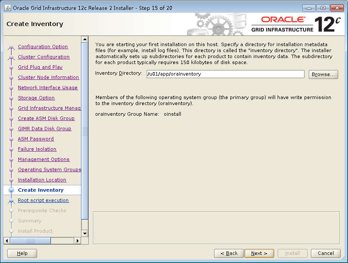Click the step list scroll up arrow
348x263 pixels.
(x=85, y=39)
